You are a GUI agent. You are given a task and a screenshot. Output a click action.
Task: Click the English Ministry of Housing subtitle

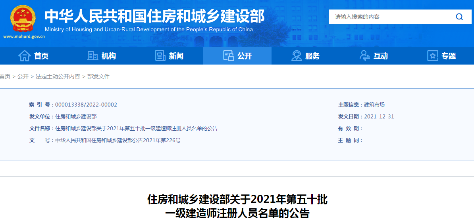148,30
